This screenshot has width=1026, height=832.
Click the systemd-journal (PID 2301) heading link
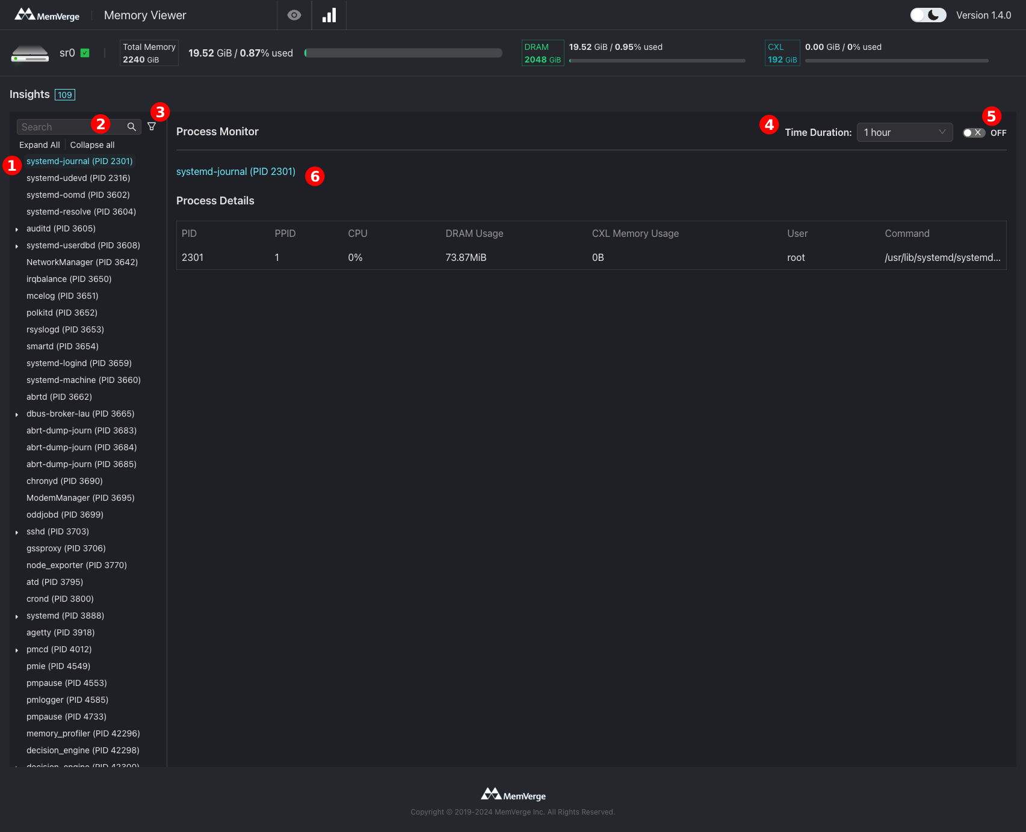click(236, 171)
